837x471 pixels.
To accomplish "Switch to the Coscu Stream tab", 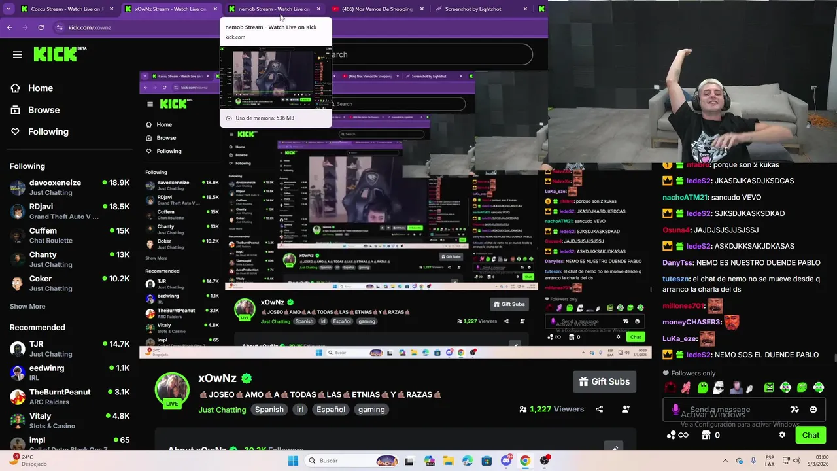I will 67,9.
